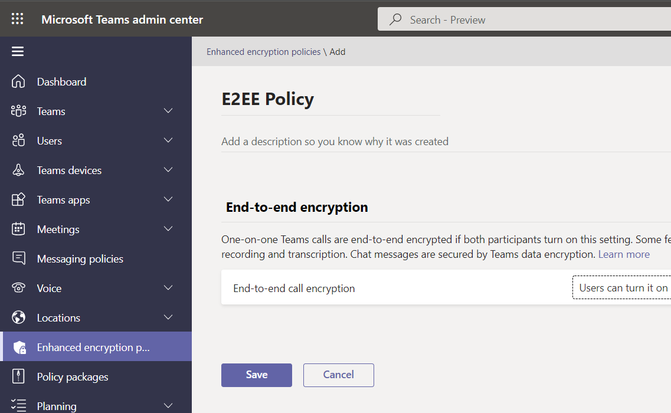
Task: Expand the Users navigation section
Action: click(168, 140)
